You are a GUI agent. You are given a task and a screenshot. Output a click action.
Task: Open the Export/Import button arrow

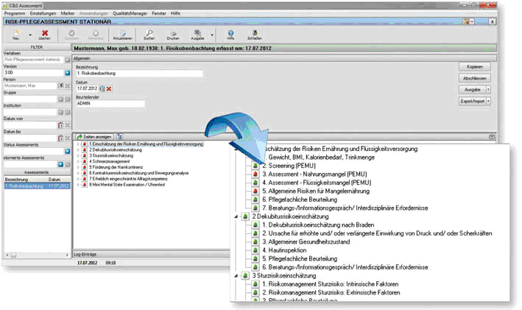[x=488, y=101]
